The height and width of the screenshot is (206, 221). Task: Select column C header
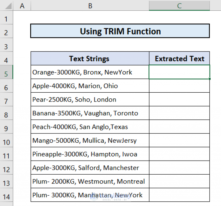[x=179, y=6]
